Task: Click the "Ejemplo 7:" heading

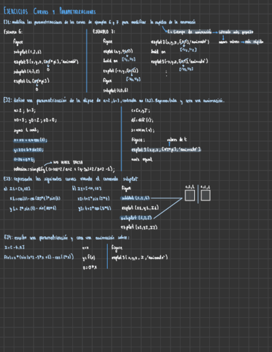Action: 104,32
